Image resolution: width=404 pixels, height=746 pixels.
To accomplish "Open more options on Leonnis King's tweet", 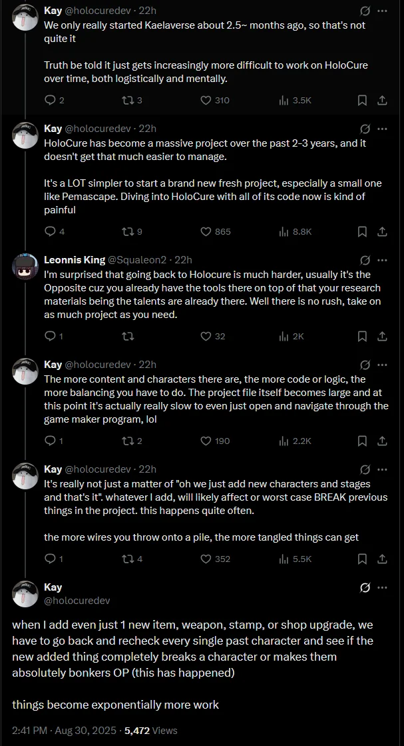I will point(382,260).
